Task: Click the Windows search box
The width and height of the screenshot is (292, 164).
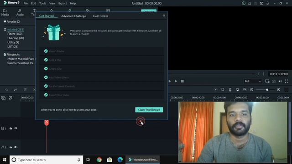Action: click(x=47, y=160)
